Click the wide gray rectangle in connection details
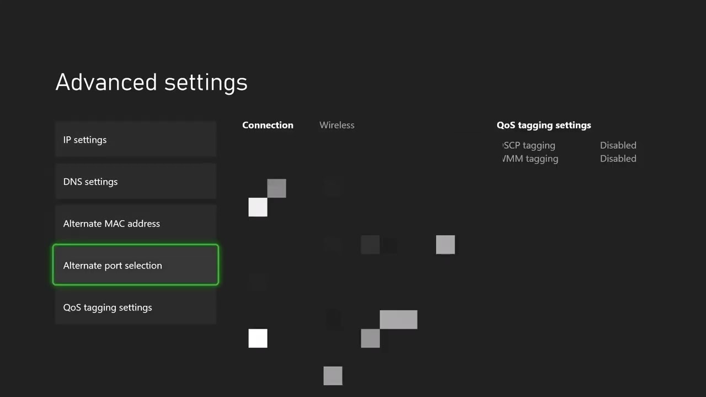The height and width of the screenshot is (397, 706). click(x=398, y=319)
